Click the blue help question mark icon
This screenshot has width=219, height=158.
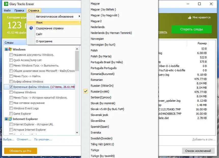pos(31,28)
